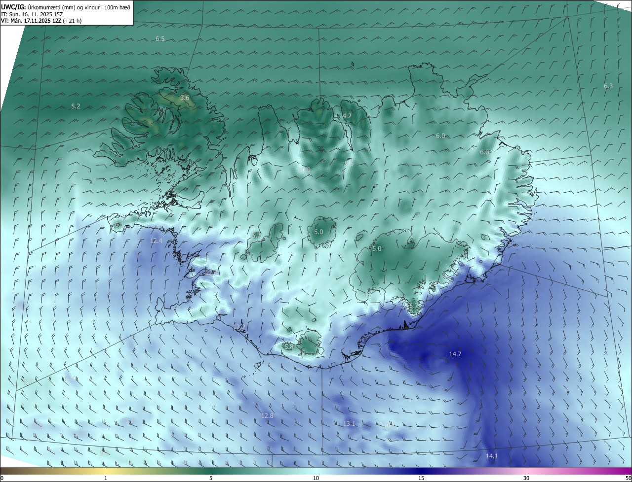Image resolution: width=632 pixels, height=482 pixels.
Task: Click the colorbar tick label 0
Action: [2, 479]
